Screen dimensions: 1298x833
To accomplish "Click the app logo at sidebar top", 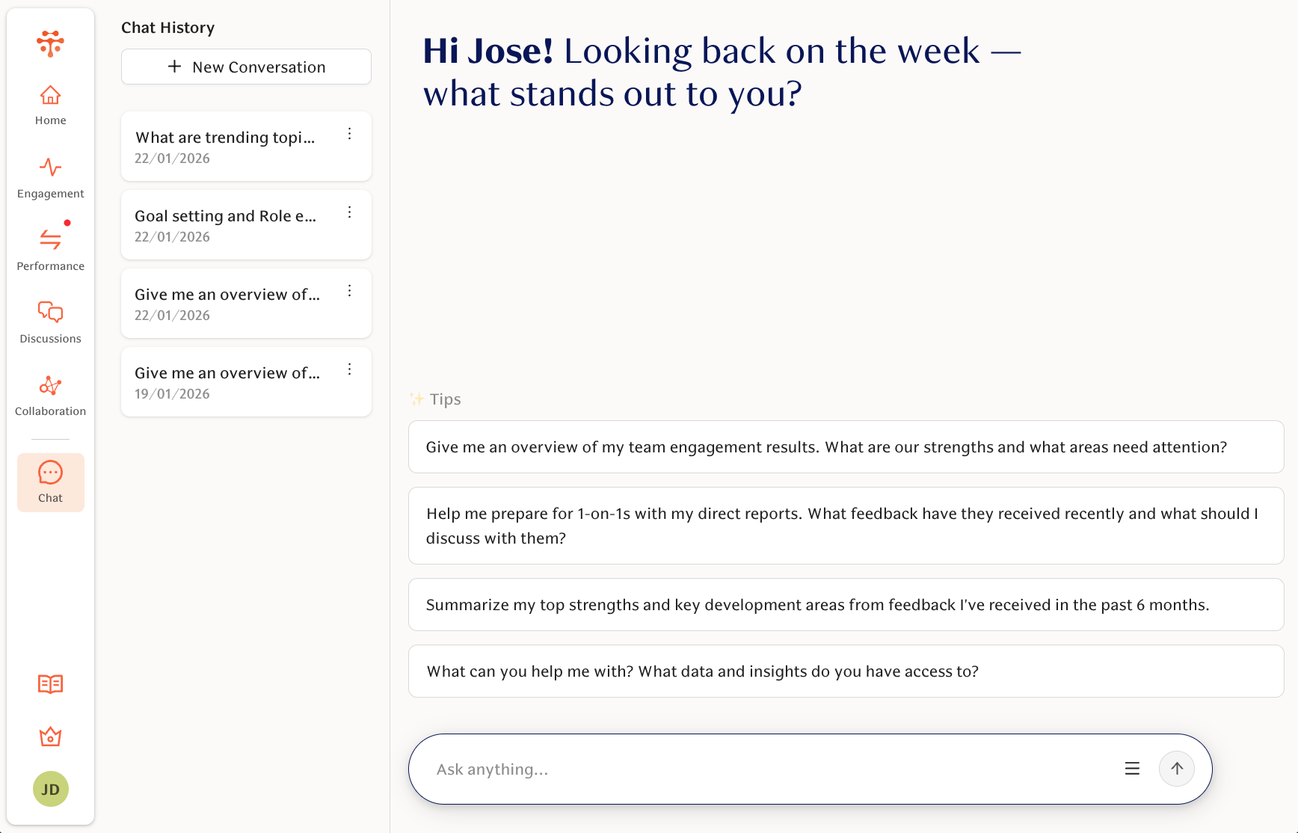I will [50, 44].
